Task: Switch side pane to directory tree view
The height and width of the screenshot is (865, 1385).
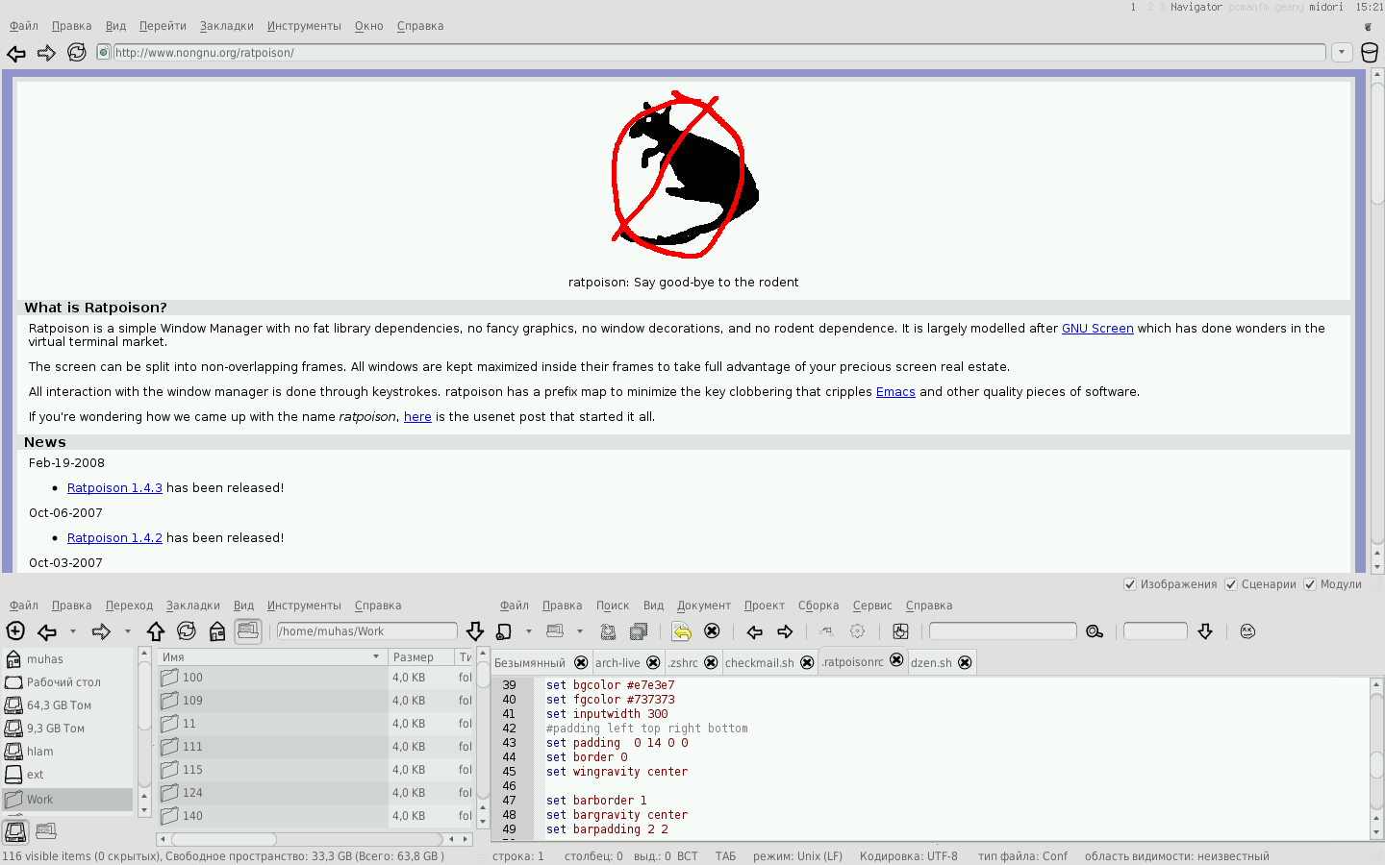Action: [45, 831]
